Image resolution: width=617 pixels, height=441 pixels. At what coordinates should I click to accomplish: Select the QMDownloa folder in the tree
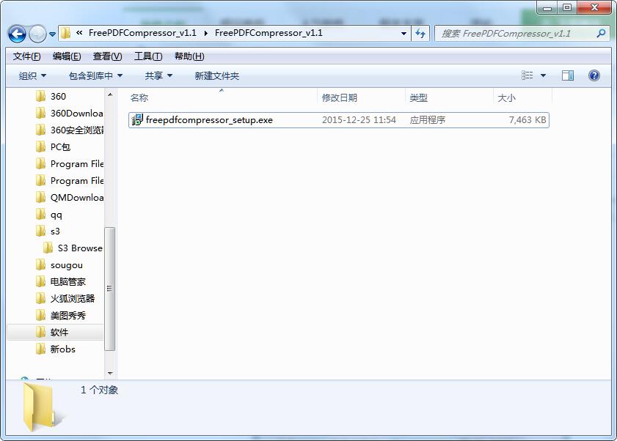pyautogui.click(x=77, y=198)
